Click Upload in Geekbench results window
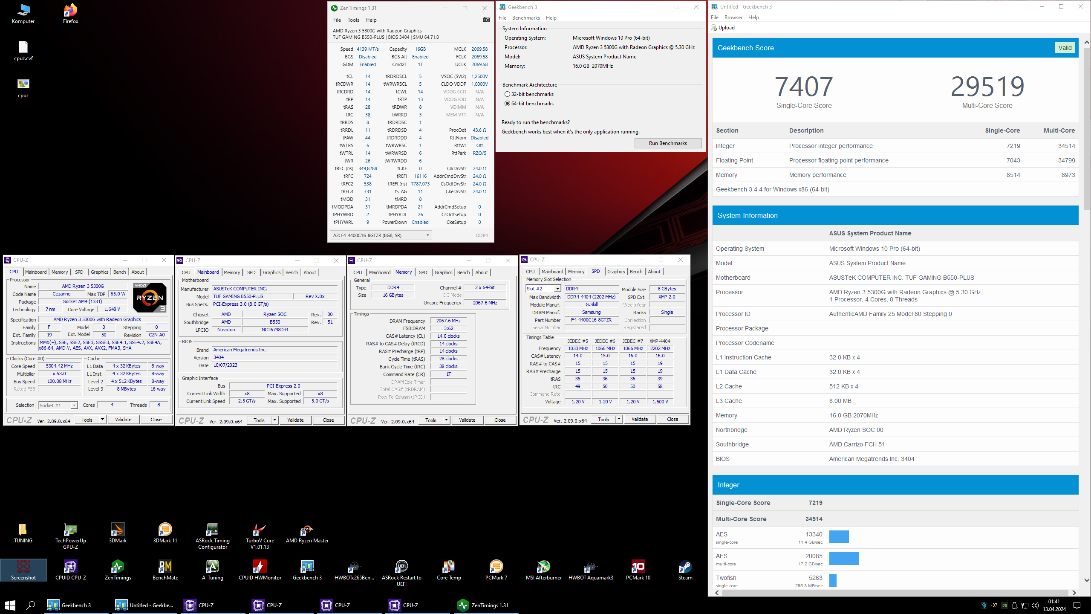The image size is (1091, 614). (x=723, y=28)
